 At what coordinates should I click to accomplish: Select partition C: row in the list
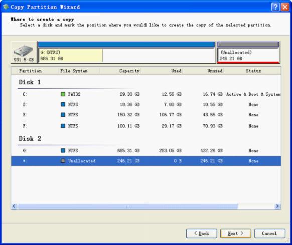tap(146, 94)
